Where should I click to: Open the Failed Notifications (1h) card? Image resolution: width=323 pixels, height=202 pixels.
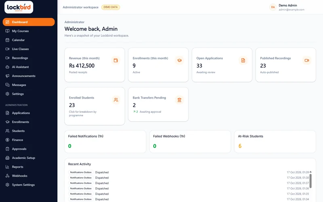coord(105,142)
